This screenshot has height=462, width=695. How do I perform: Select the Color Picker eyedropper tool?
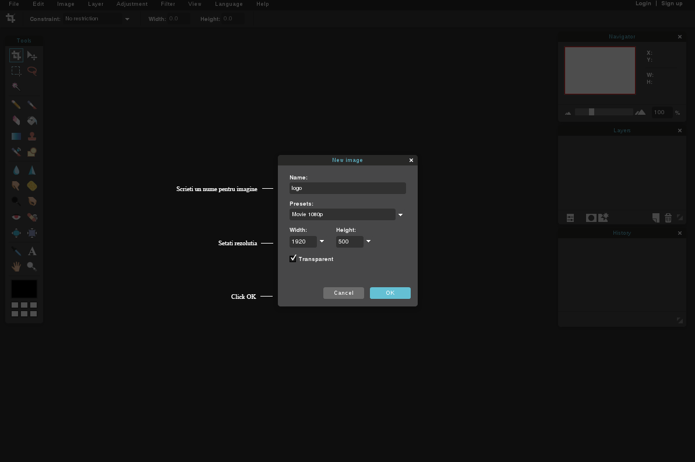point(16,252)
